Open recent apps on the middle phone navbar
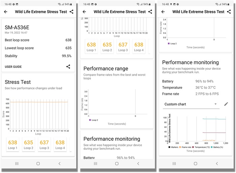Viewport: 236px width, 173px height. point(95,164)
